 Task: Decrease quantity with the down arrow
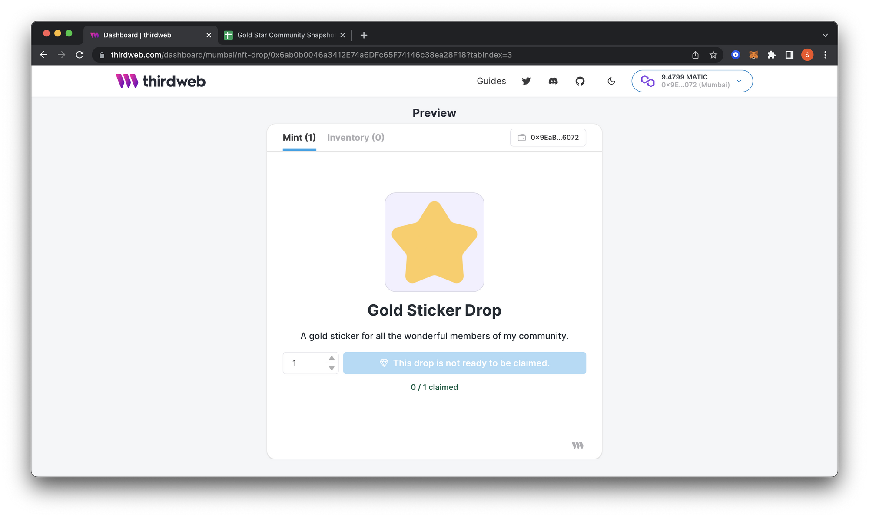tap(332, 368)
